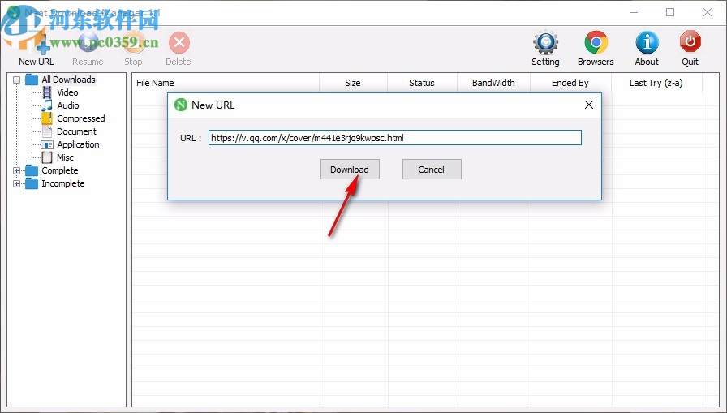Select All Downloads in the tree
Viewport: 727px width, 413px height.
click(x=69, y=80)
